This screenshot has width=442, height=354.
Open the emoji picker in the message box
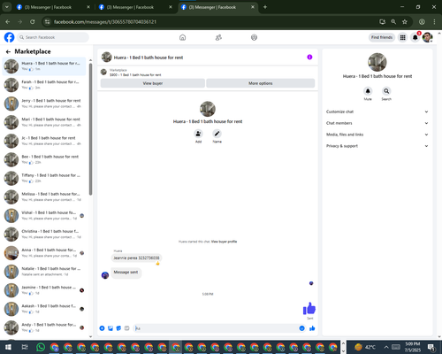point(301,328)
